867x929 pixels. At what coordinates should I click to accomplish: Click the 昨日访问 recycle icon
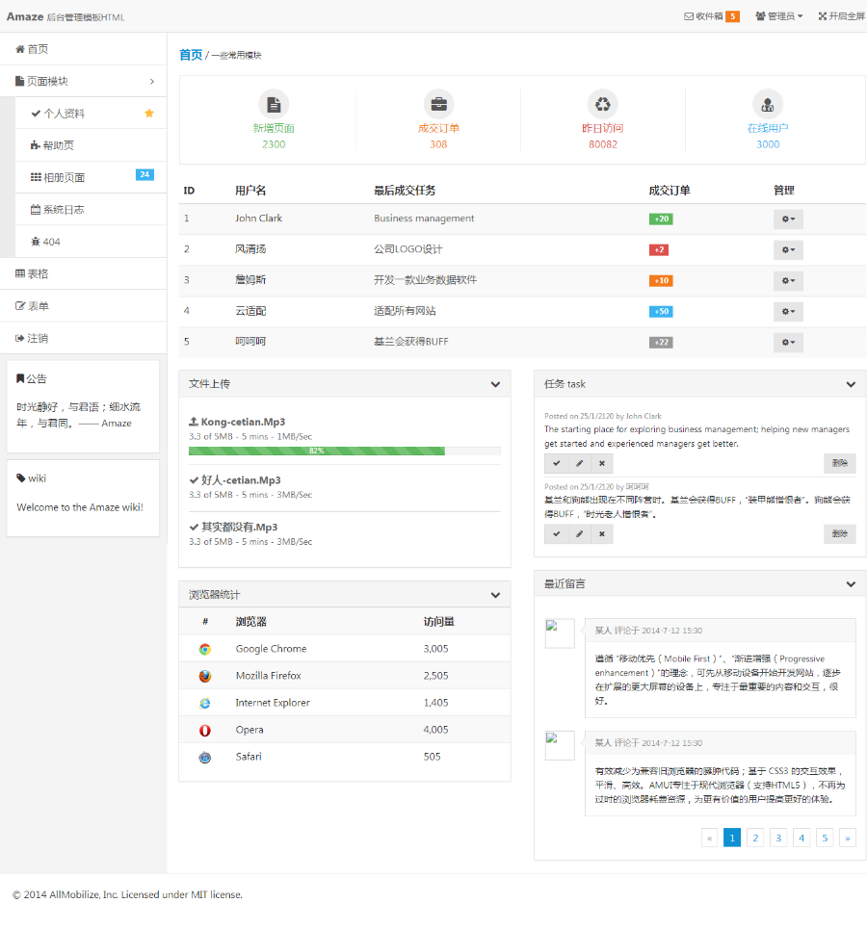pyautogui.click(x=602, y=104)
